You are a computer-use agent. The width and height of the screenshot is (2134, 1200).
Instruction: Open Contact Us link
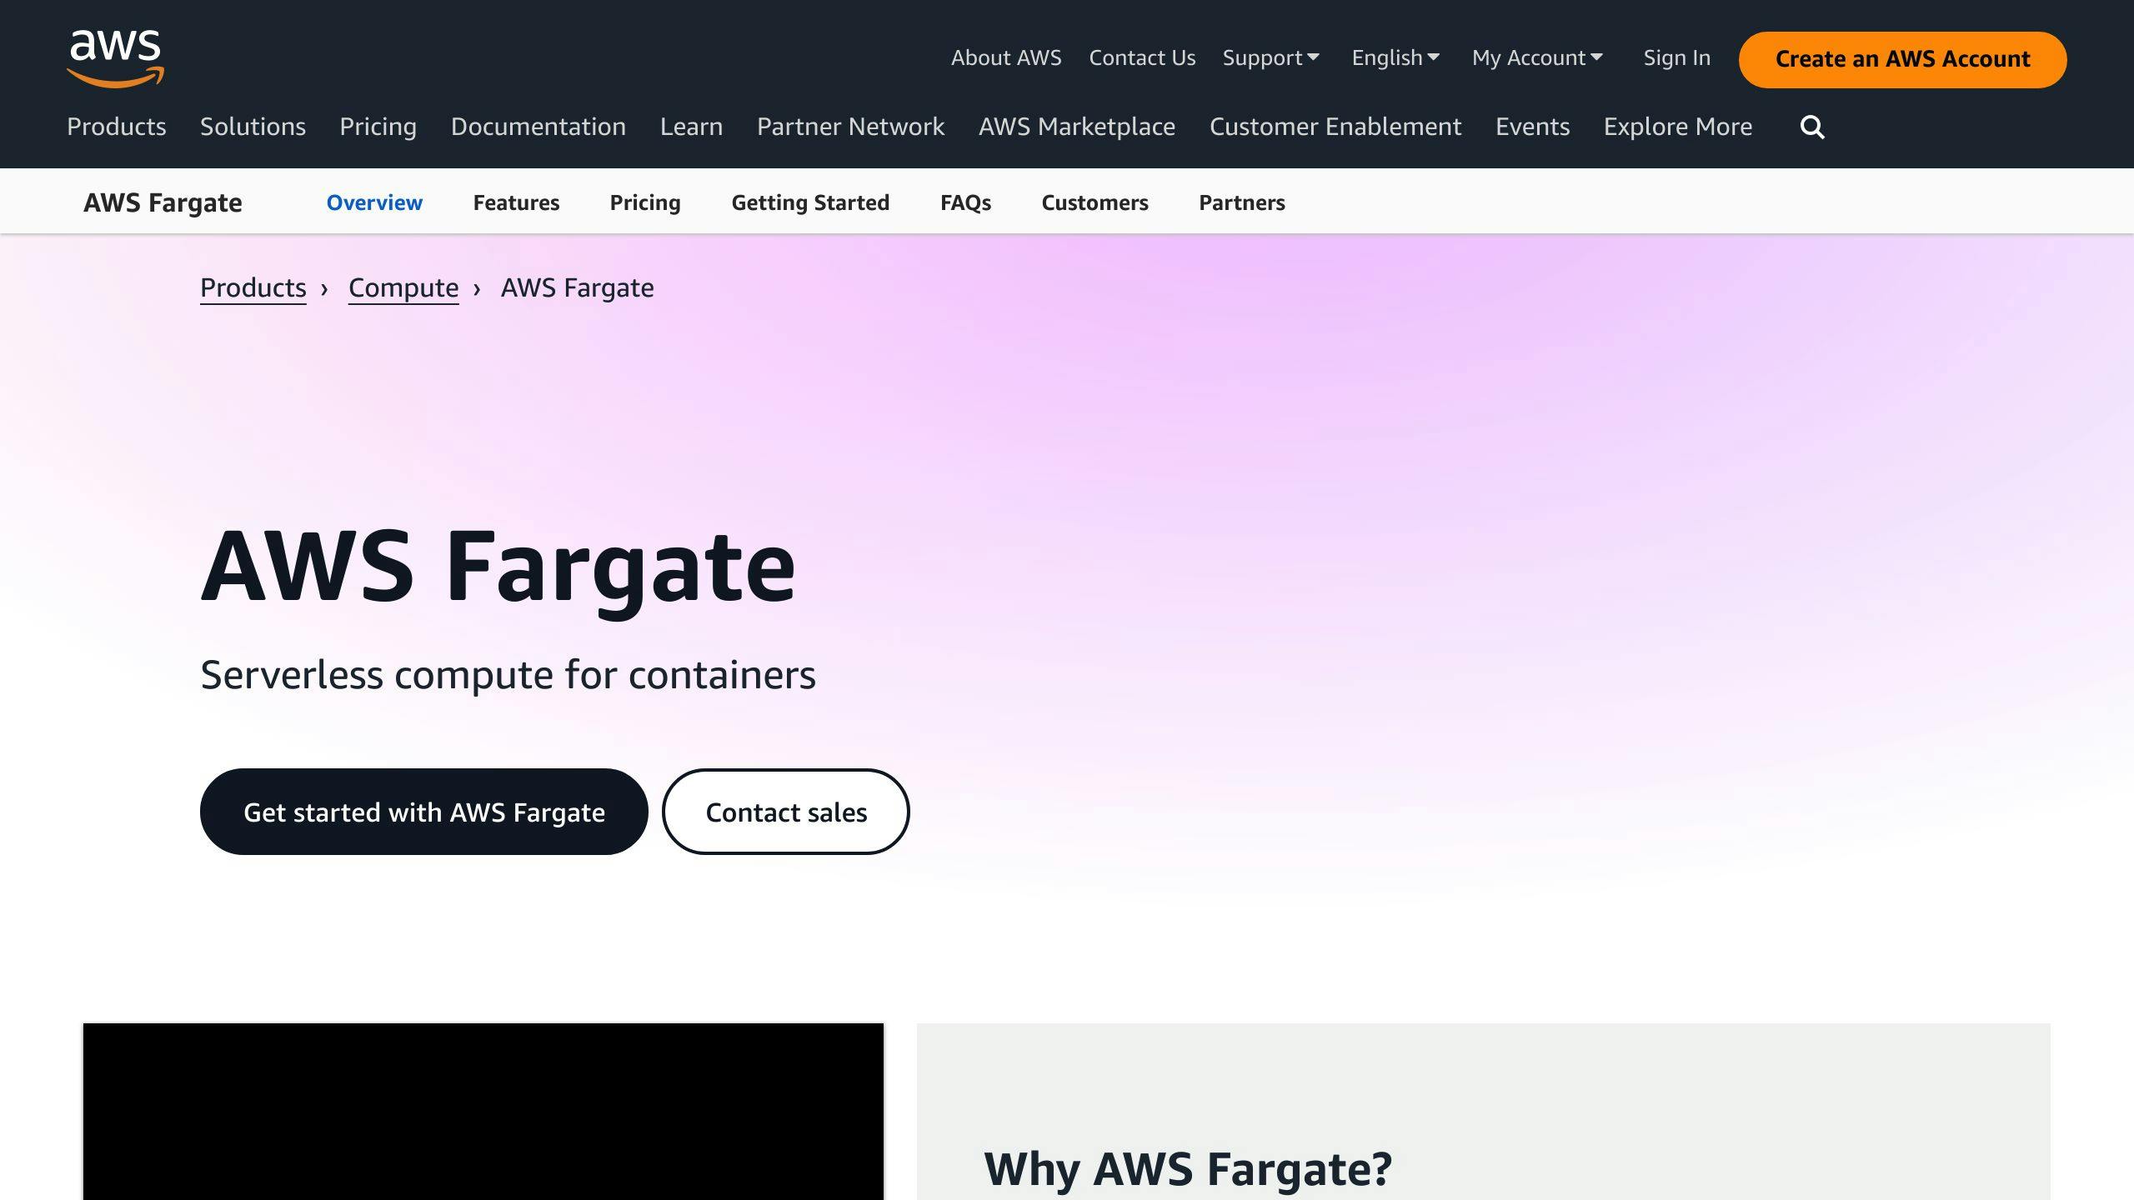[x=1142, y=57]
